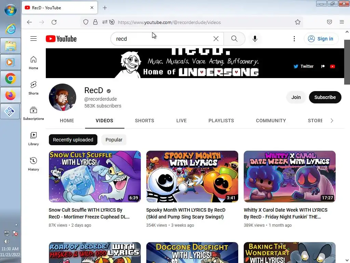The height and width of the screenshot is (263, 350).
Task: Bookmark this page with the star
Action: pyautogui.click(x=298, y=22)
